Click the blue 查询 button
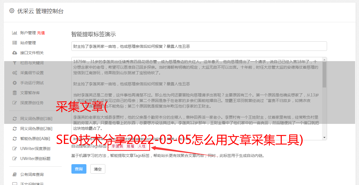Image resolution: width=359 pixels, height=185 pixels. pos(79,169)
